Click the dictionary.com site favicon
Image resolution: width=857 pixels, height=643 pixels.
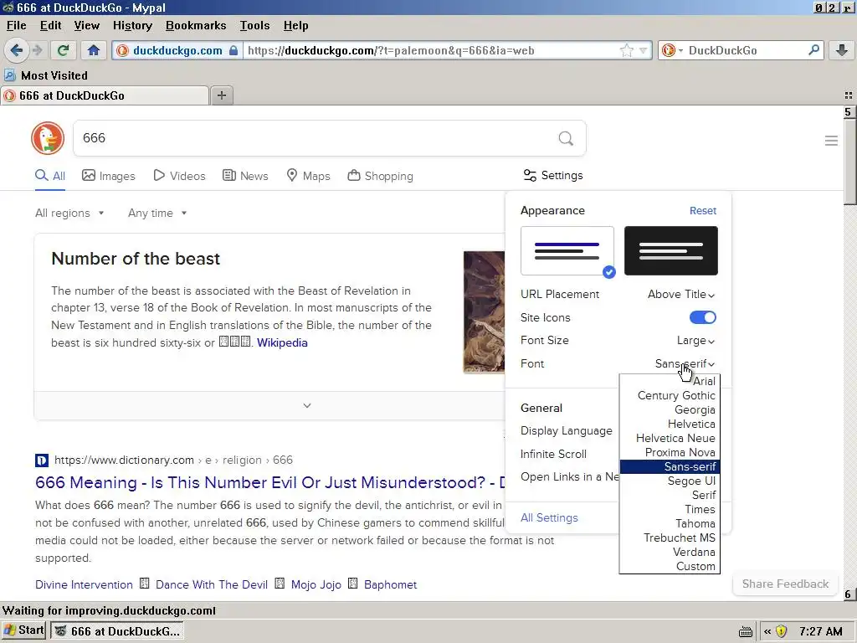42,460
